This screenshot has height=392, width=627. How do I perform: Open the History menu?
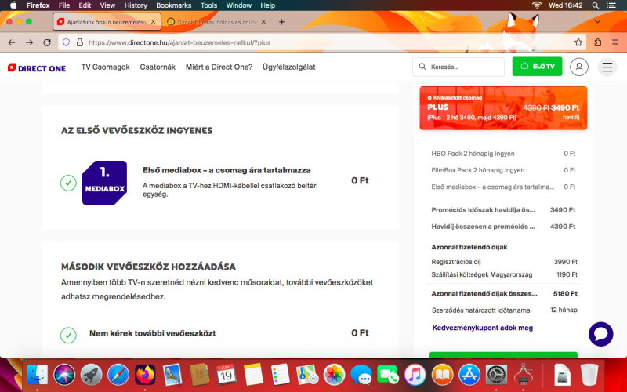pos(136,5)
